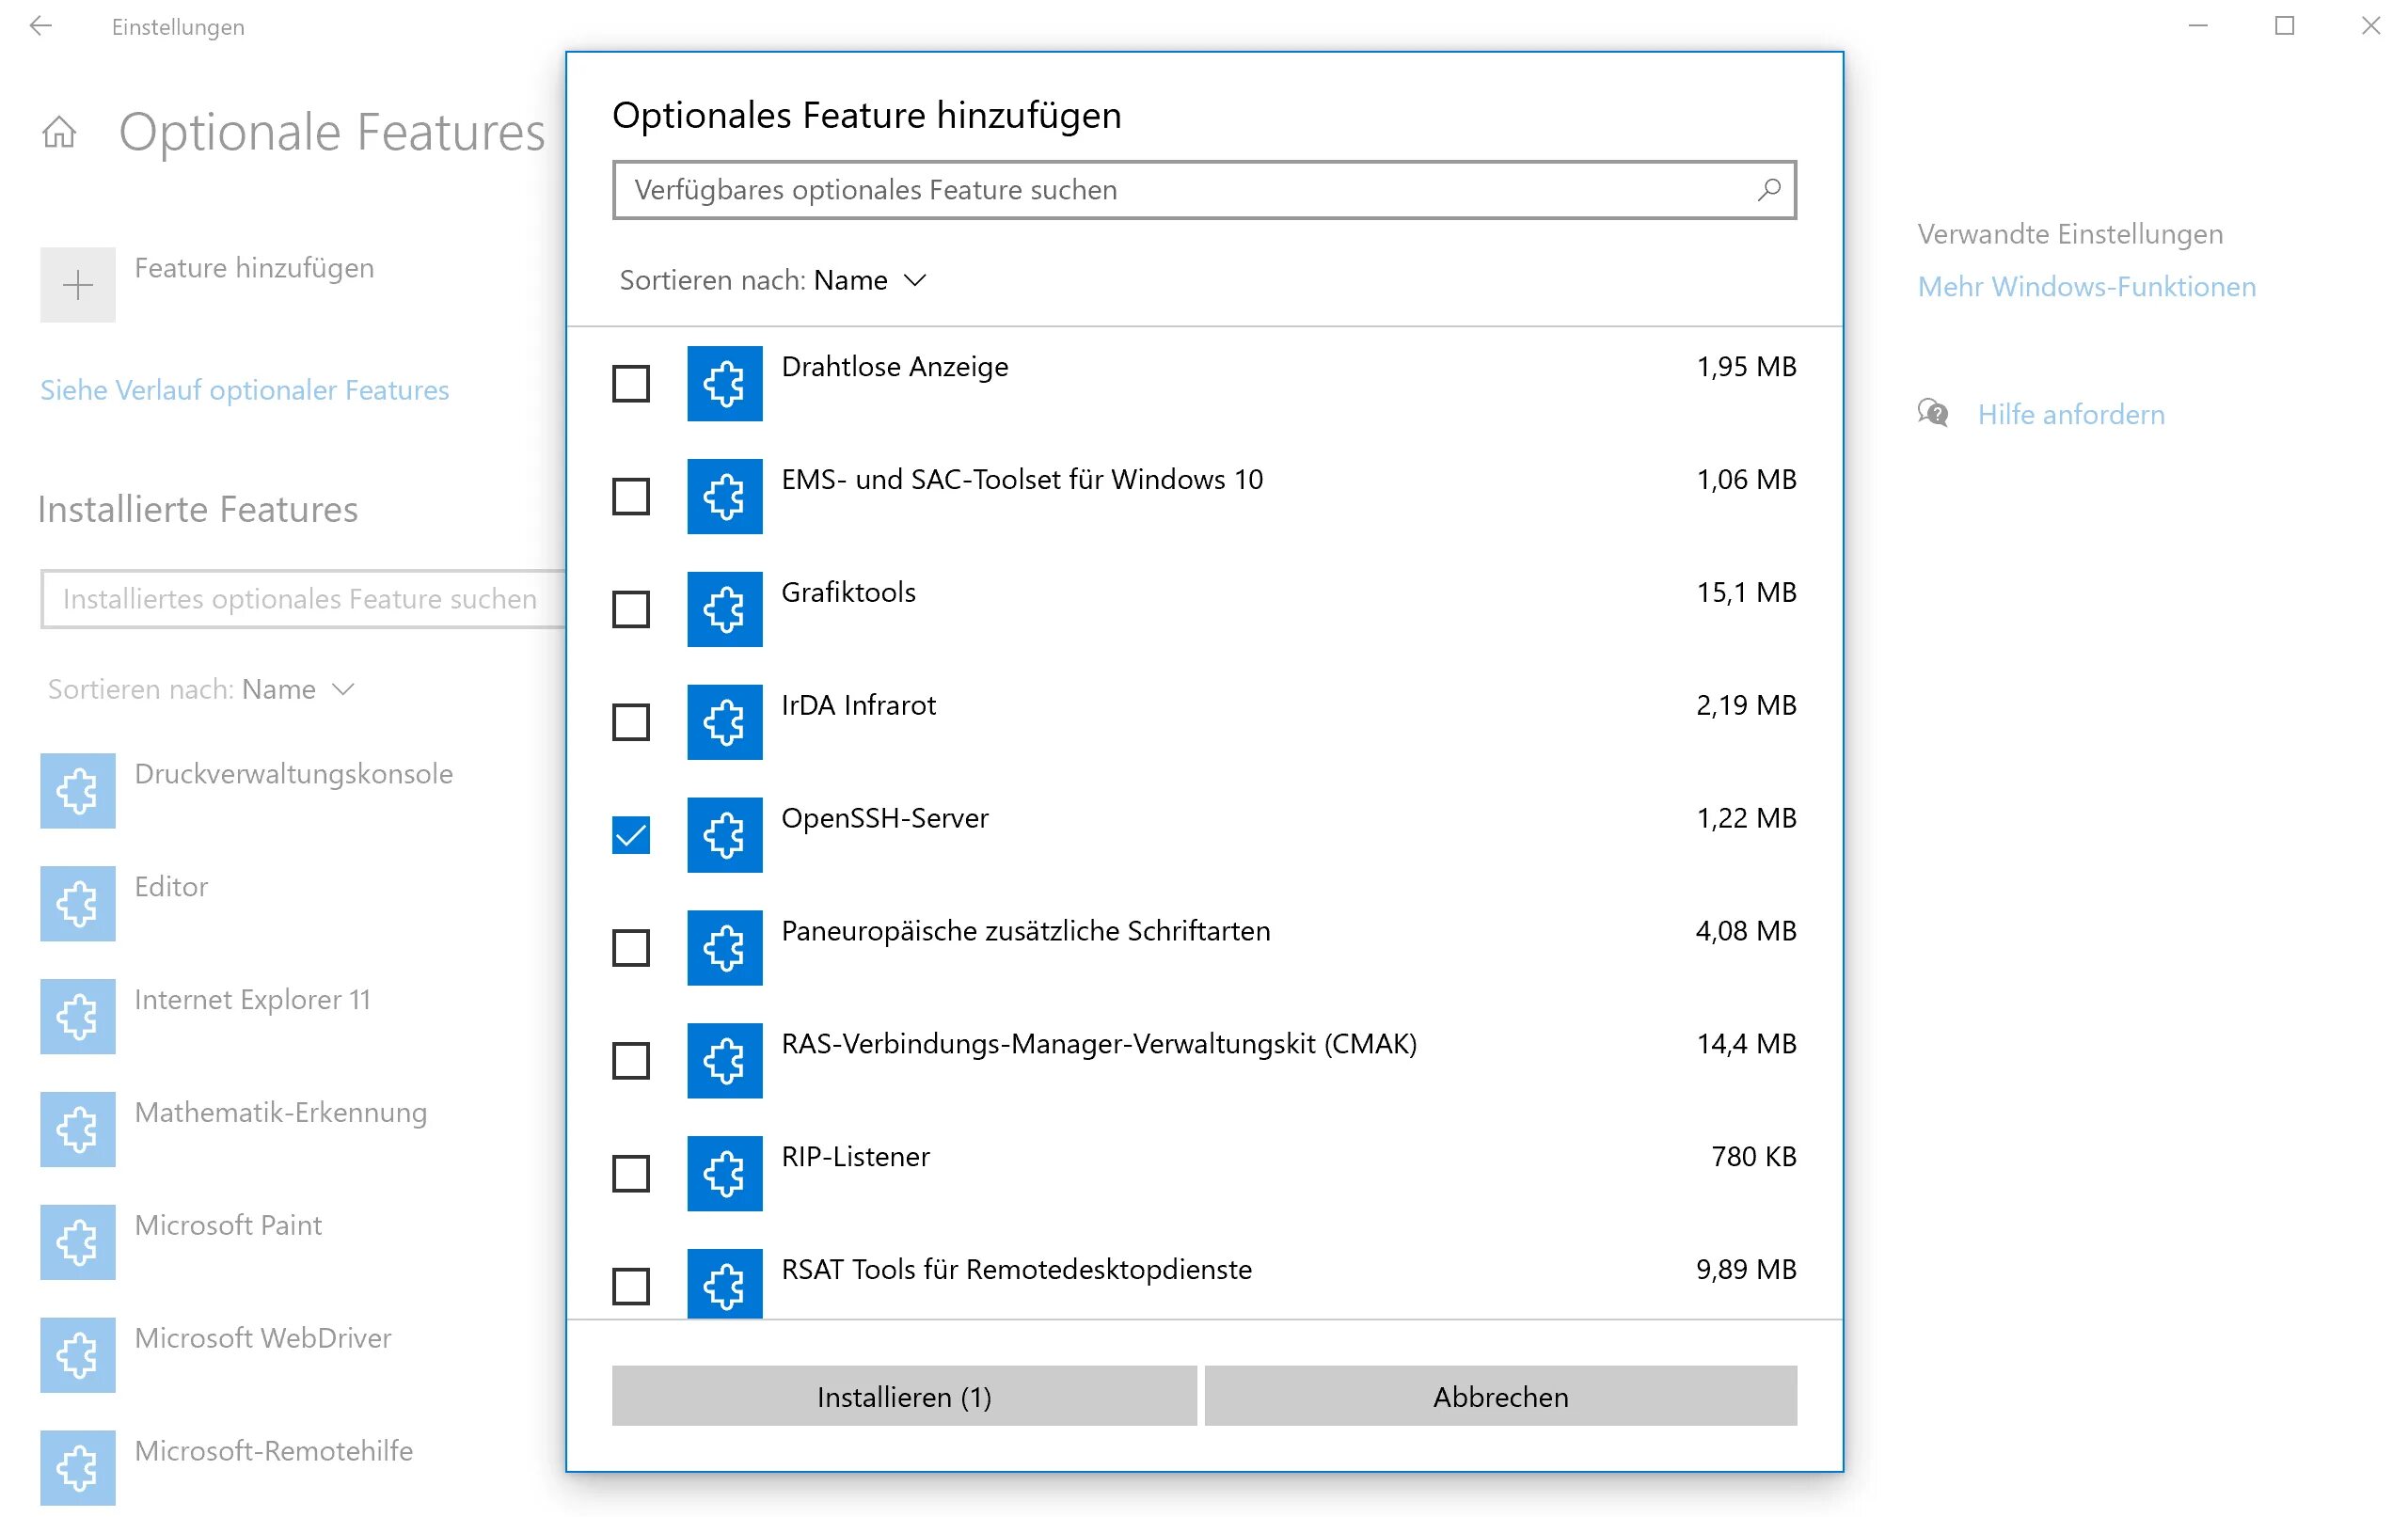Open Mehr Windows-Funktionen link
Viewport: 2408px width, 1517px height.
click(2086, 287)
